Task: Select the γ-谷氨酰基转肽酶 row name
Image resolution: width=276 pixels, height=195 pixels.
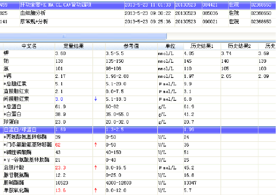Action: [x=26, y=160]
